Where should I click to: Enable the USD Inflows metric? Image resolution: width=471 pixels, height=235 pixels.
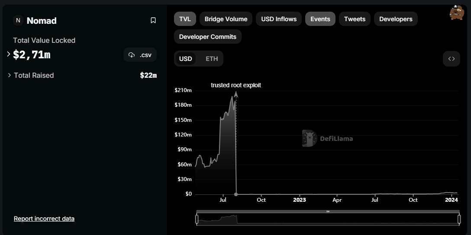[x=279, y=19]
